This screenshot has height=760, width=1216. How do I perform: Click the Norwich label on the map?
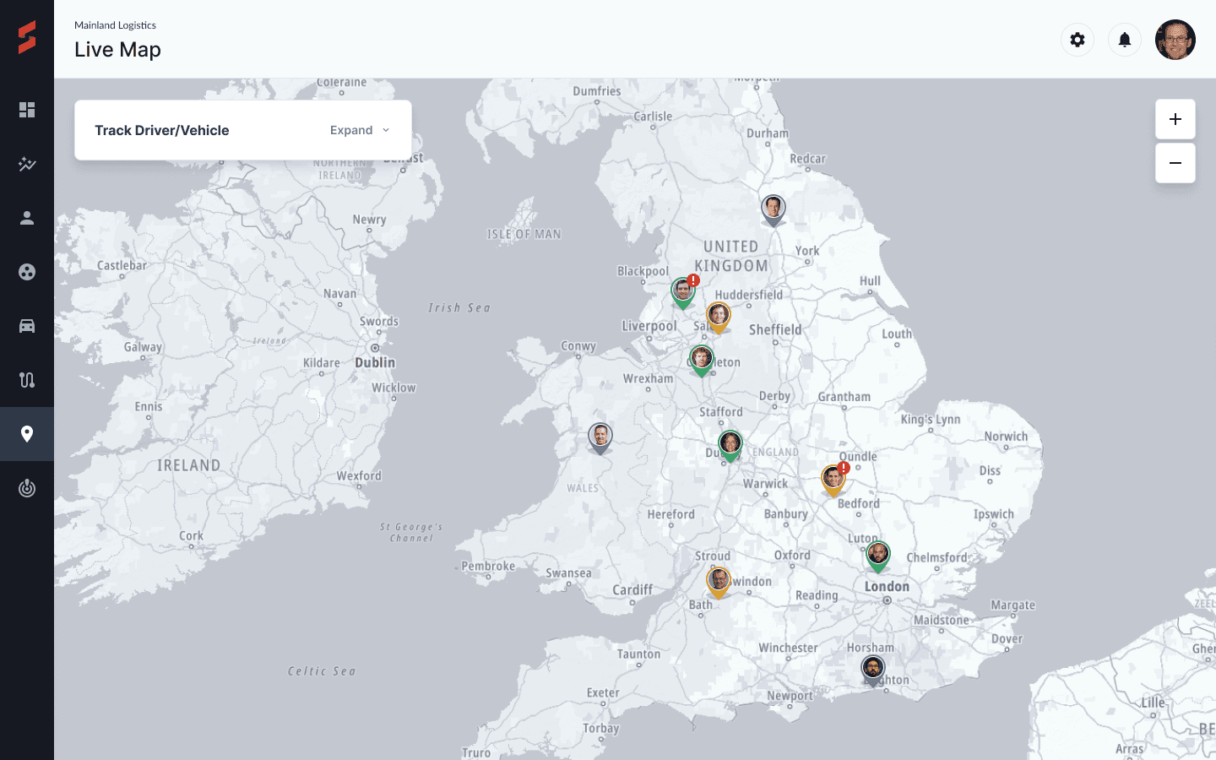pos(1007,437)
